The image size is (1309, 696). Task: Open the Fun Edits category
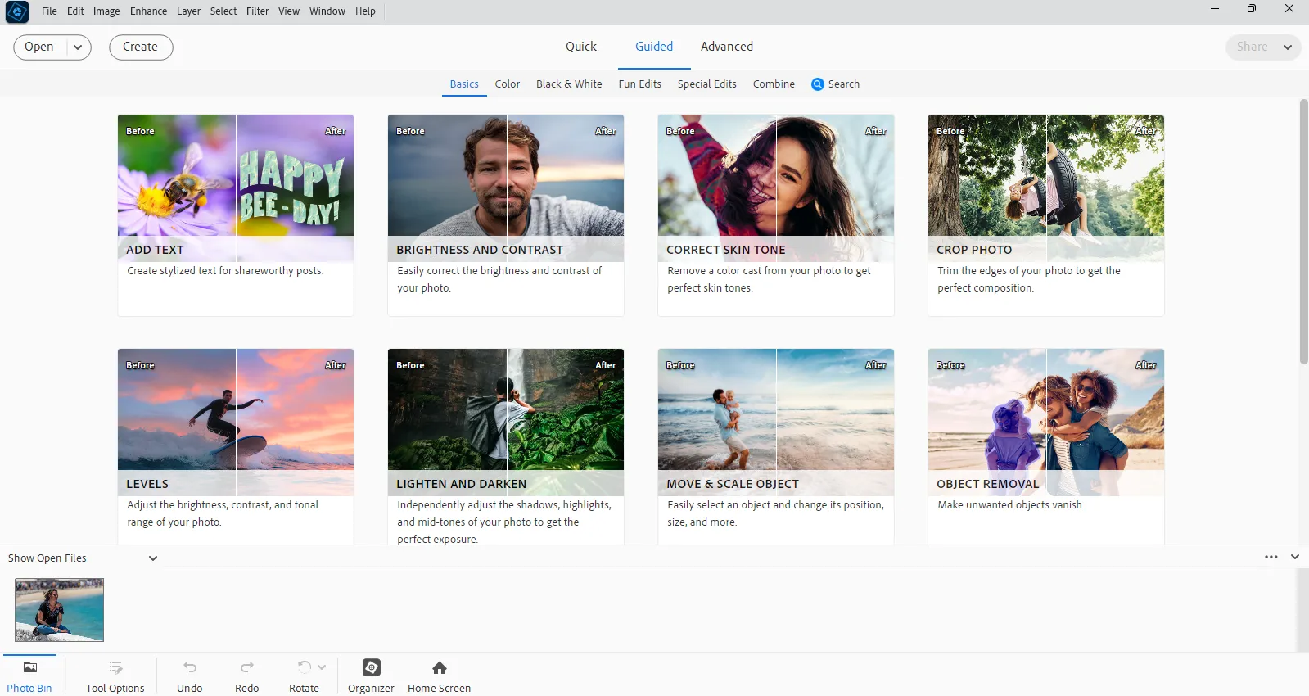tap(640, 84)
